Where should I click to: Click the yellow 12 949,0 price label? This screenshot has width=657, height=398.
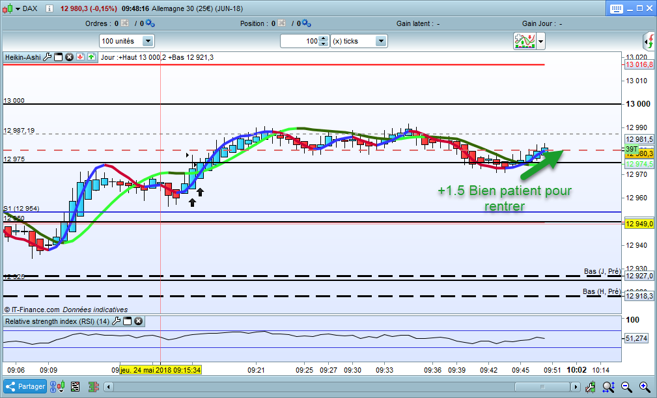[639, 224]
